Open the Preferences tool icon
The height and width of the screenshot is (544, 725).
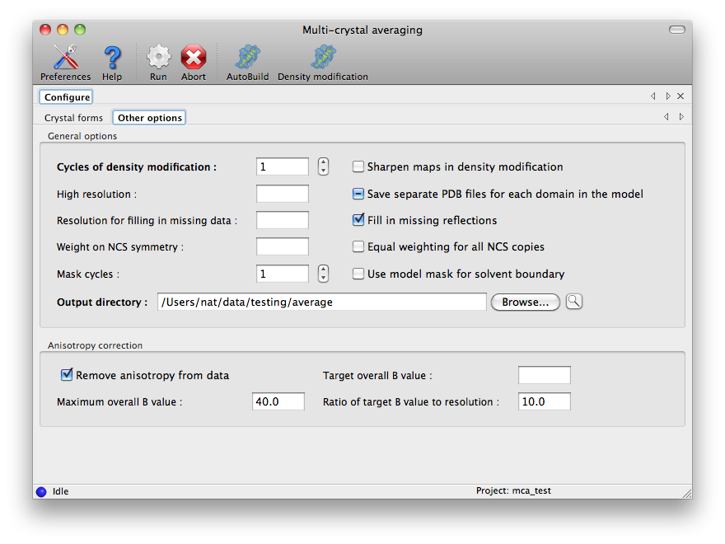pyautogui.click(x=65, y=58)
